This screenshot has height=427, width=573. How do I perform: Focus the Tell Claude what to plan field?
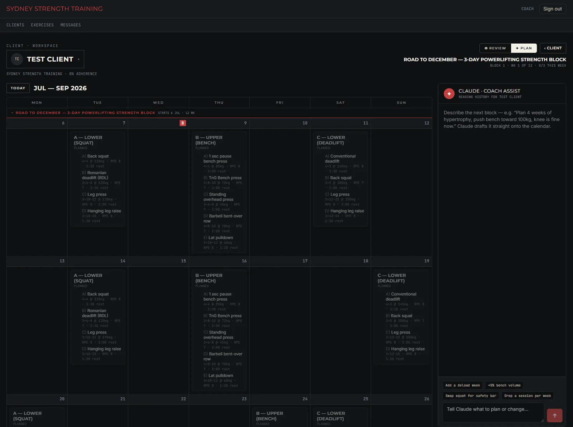(493, 412)
